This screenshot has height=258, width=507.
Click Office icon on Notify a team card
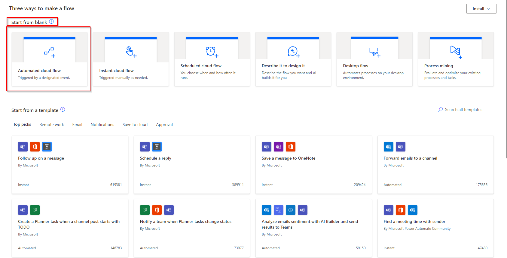coord(157,210)
